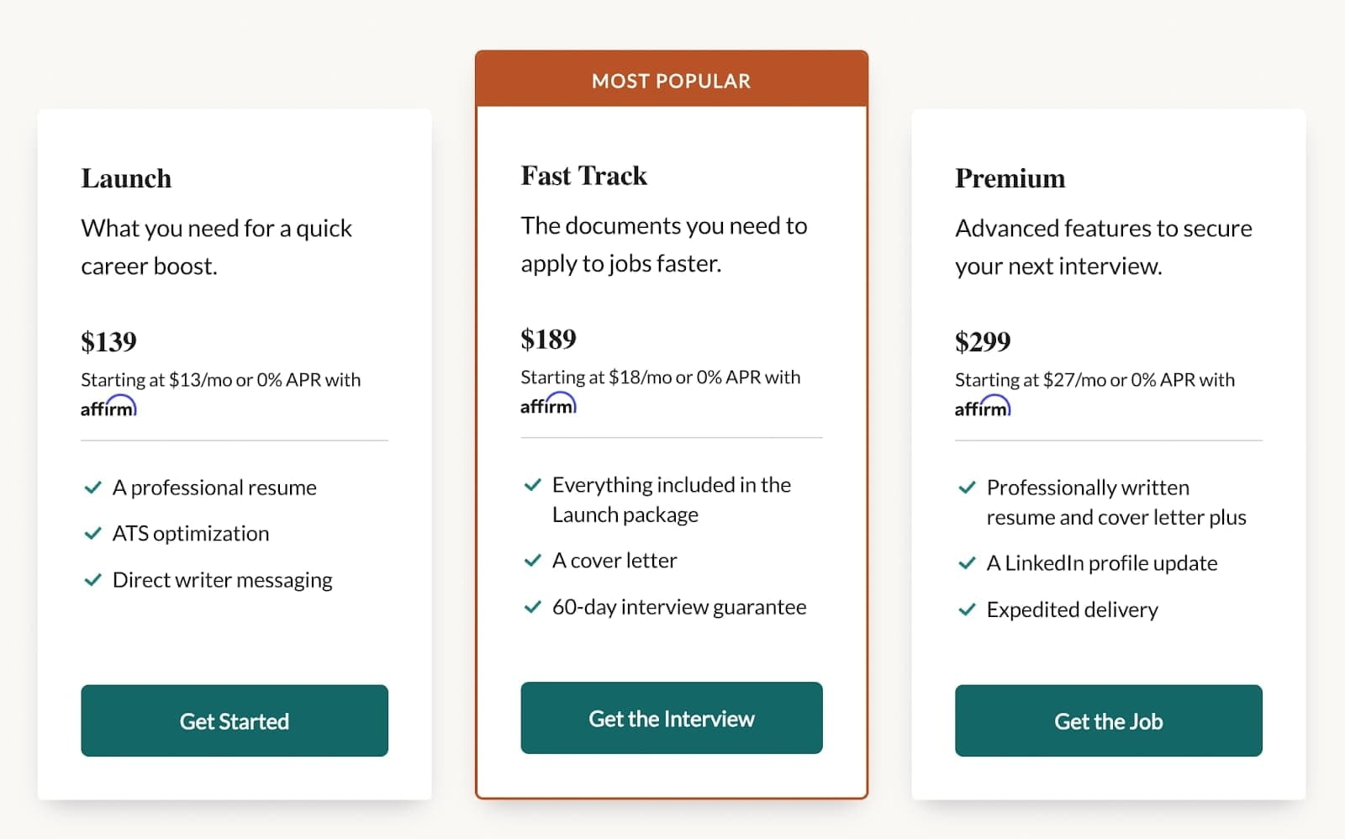Click the Get the Job button

pos(1109,720)
